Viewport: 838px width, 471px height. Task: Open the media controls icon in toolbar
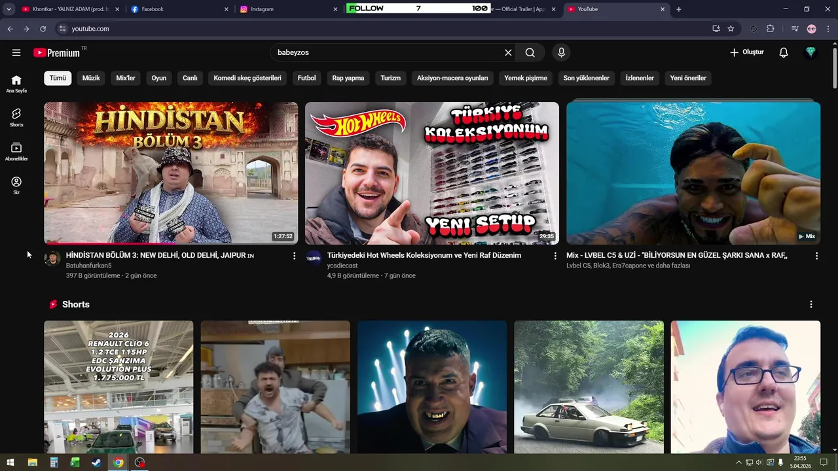(x=795, y=29)
